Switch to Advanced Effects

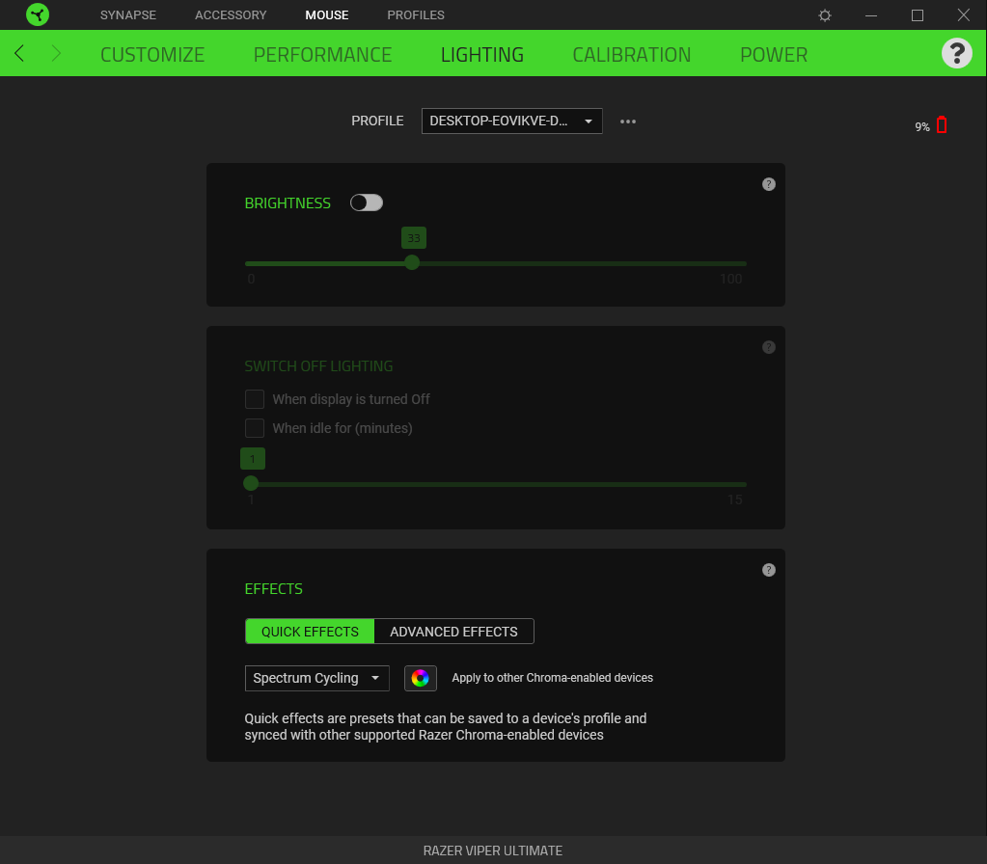(453, 632)
